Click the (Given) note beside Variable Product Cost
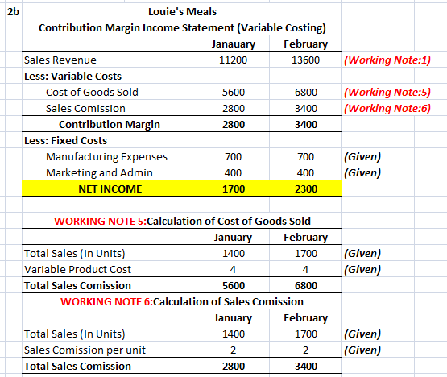 coord(362,270)
